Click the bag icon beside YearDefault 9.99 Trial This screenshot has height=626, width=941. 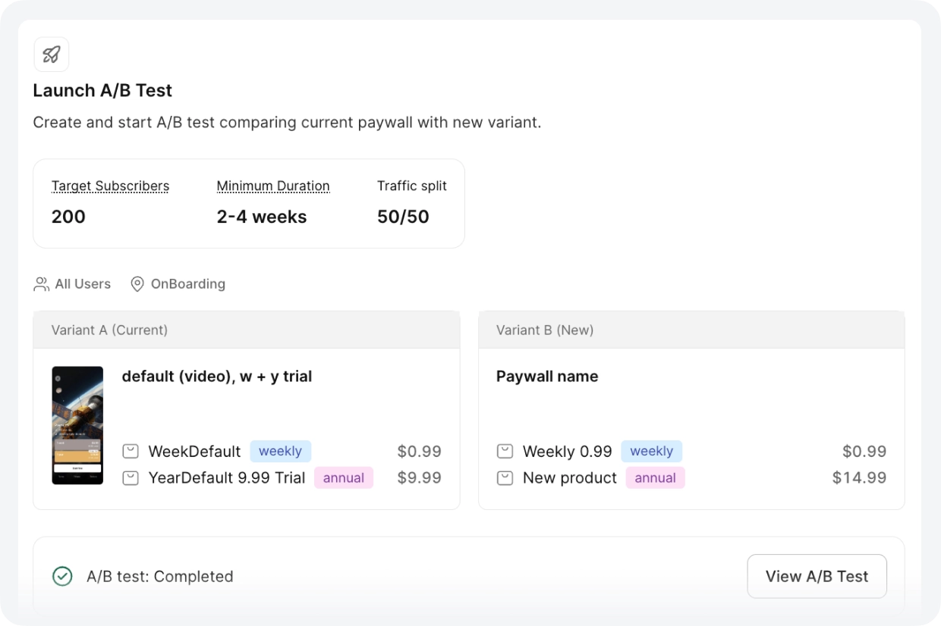click(x=131, y=477)
